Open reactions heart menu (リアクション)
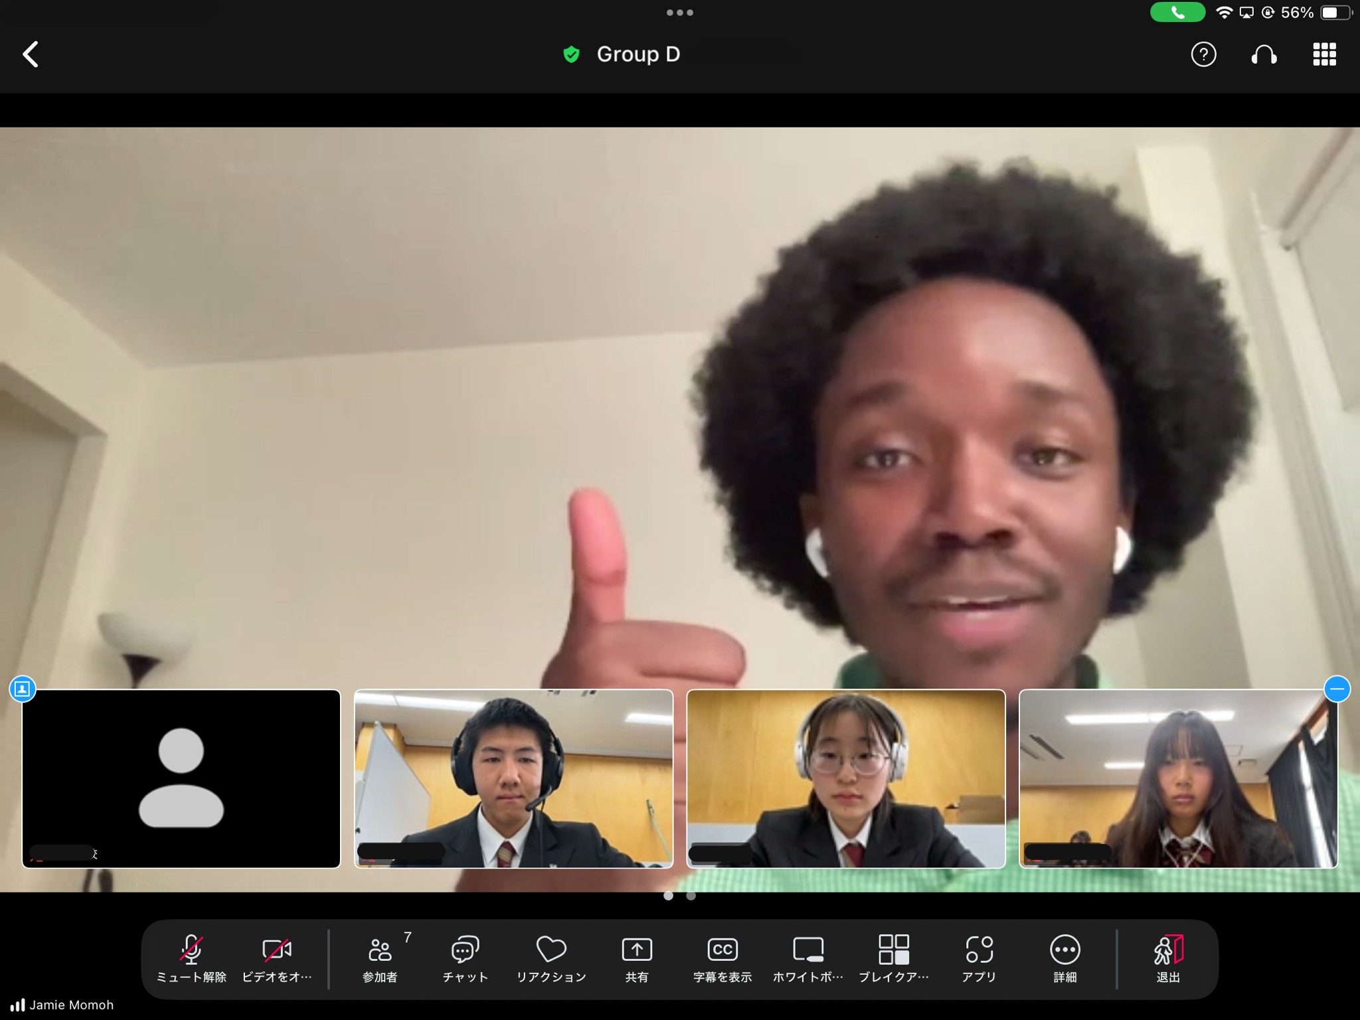The height and width of the screenshot is (1020, 1360). click(551, 958)
